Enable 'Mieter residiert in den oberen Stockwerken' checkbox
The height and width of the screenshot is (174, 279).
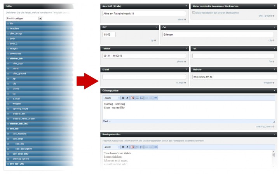click(x=194, y=12)
